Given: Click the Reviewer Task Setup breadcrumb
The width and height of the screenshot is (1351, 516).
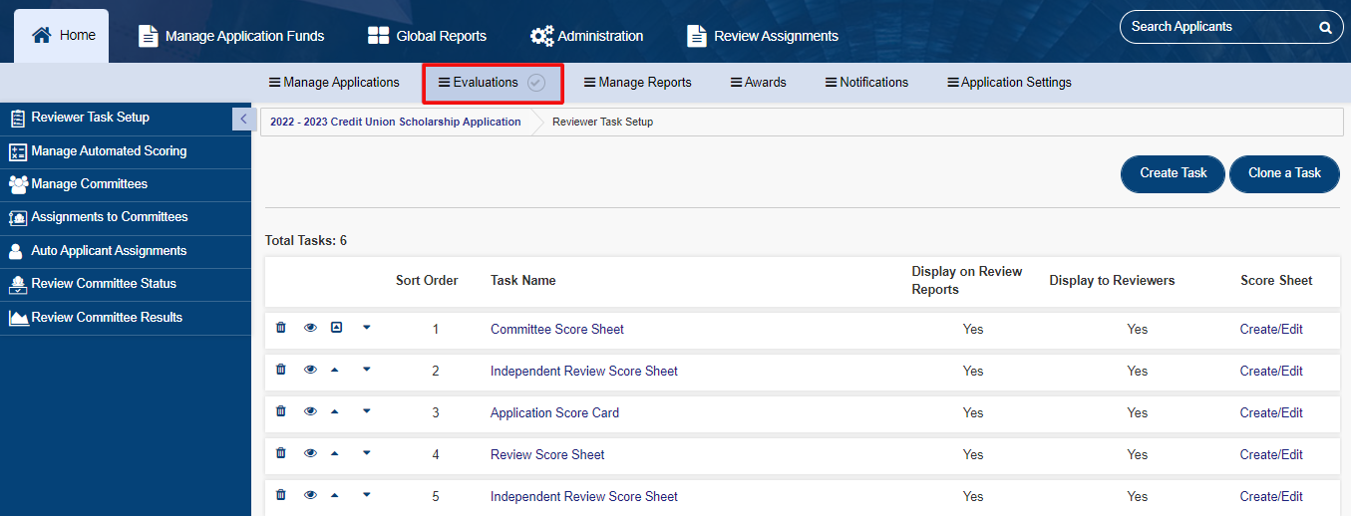Looking at the screenshot, I should pyautogui.click(x=602, y=122).
